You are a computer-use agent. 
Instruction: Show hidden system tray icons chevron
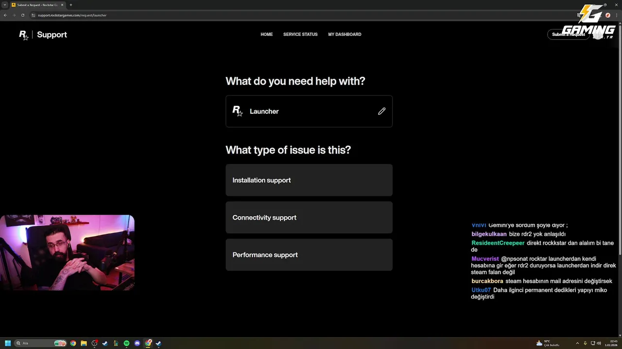pos(577,343)
